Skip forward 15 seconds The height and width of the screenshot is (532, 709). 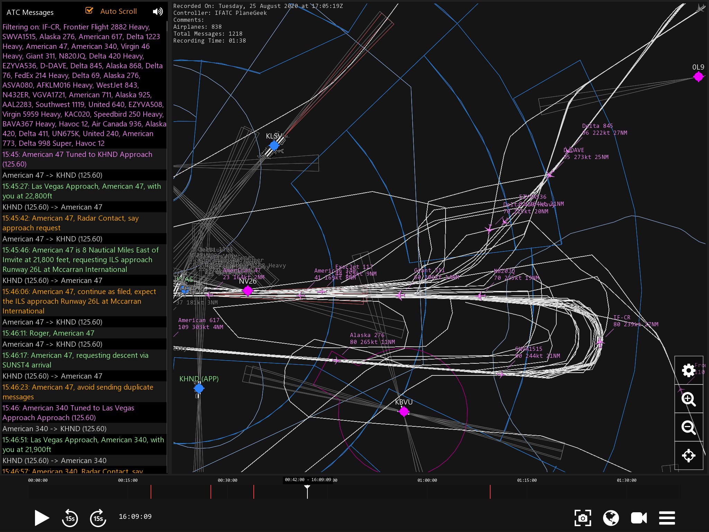point(98,518)
